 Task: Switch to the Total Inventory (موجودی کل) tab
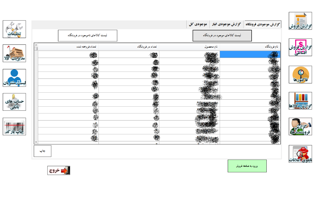(198, 24)
